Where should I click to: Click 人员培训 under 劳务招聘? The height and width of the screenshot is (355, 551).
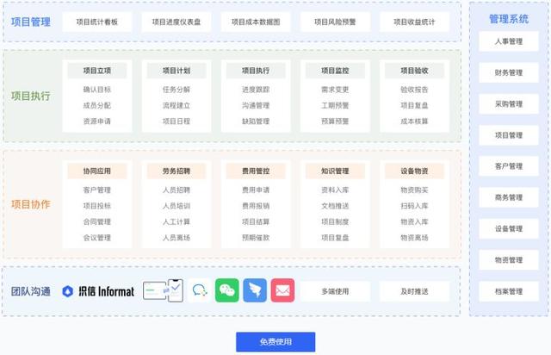click(x=176, y=206)
